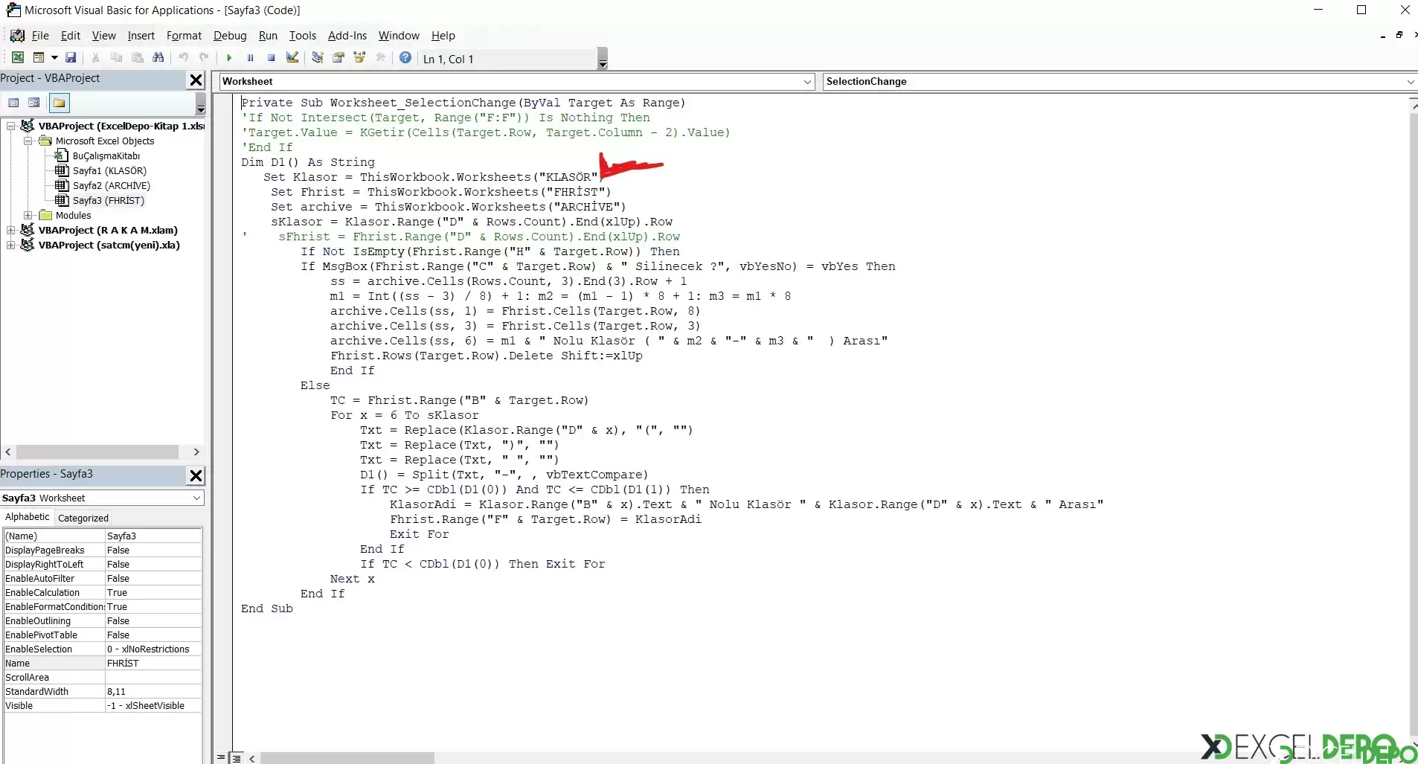Open the Project Explorer toolbar icon

[318, 58]
